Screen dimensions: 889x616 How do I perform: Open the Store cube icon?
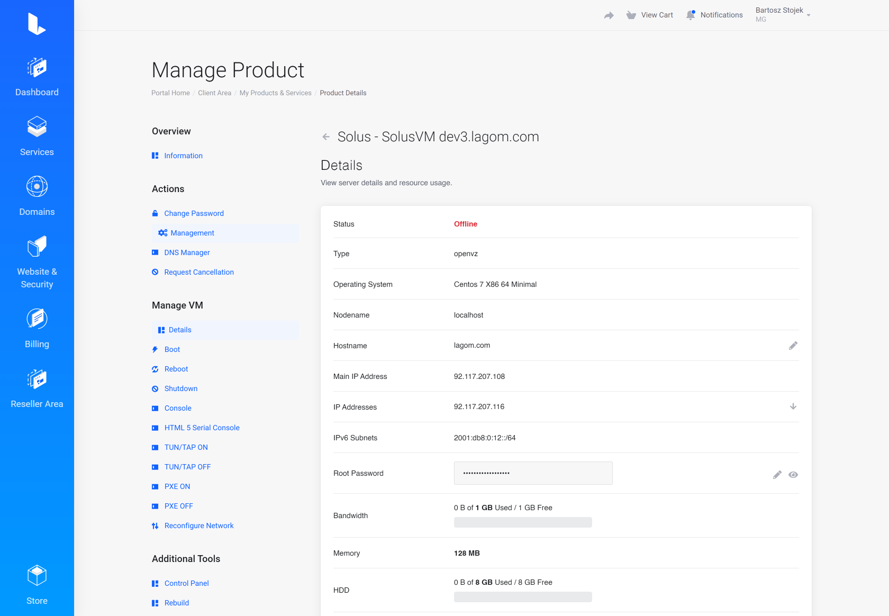click(37, 575)
